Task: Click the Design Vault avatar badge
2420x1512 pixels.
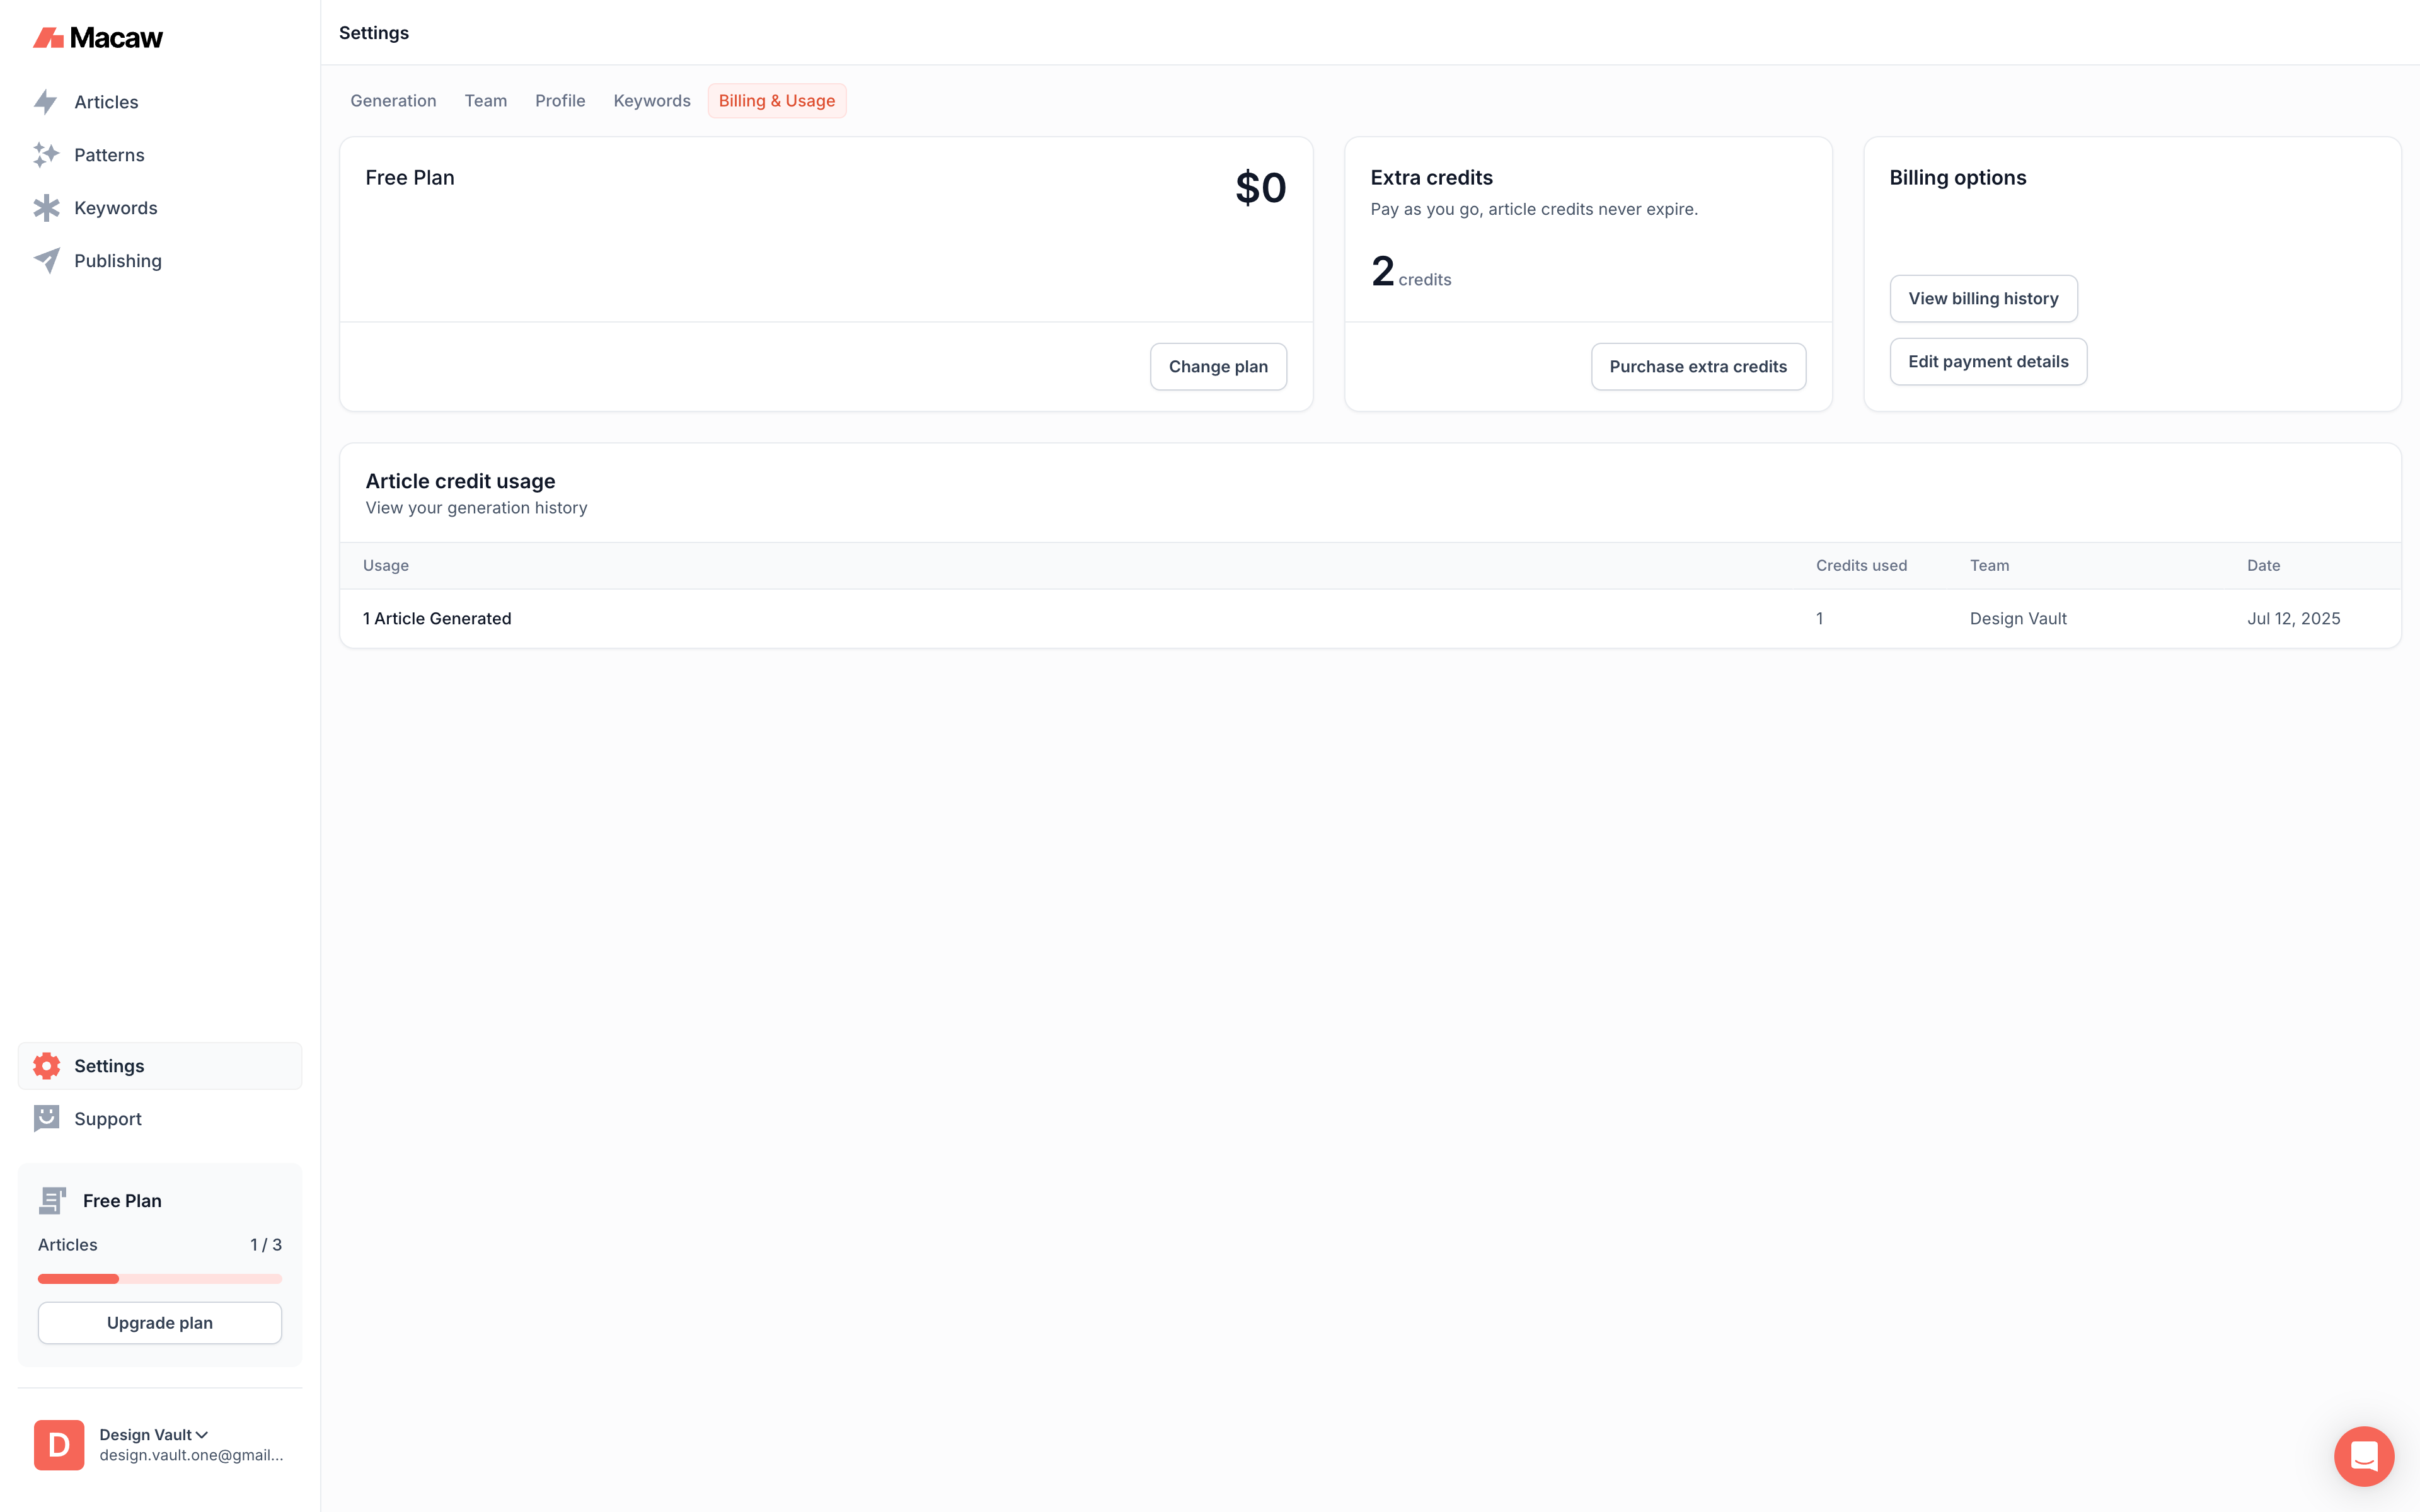Action: tap(58, 1444)
